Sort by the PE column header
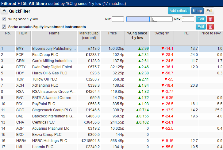The image size is (223, 150). (186, 38)
